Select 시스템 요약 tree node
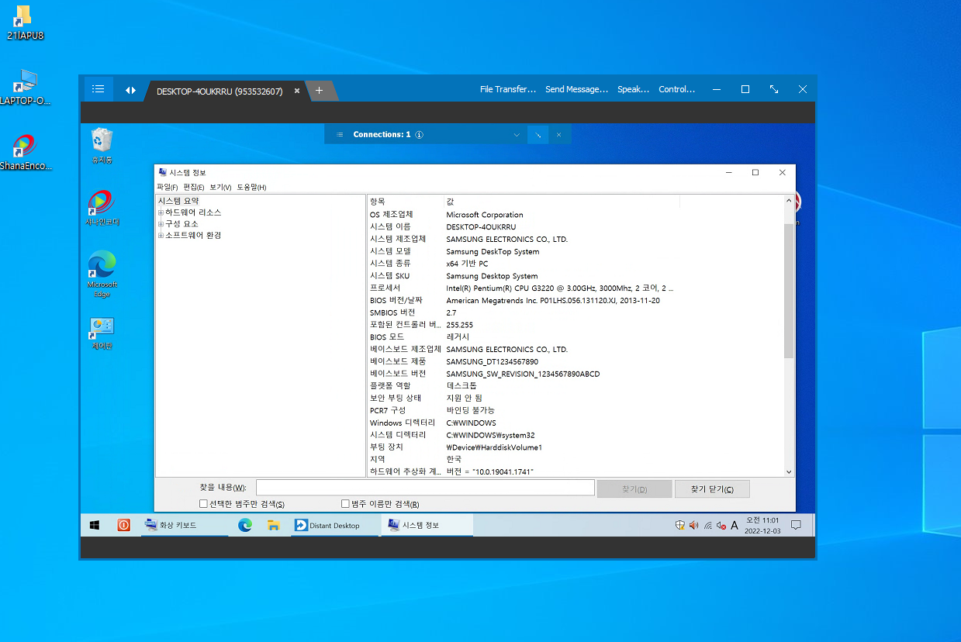This screenshot has width=961, height=642. [178, 201]
